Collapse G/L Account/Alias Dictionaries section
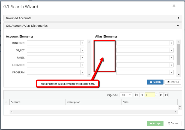Viewport: 185px width, 130px height. [178, 26]
